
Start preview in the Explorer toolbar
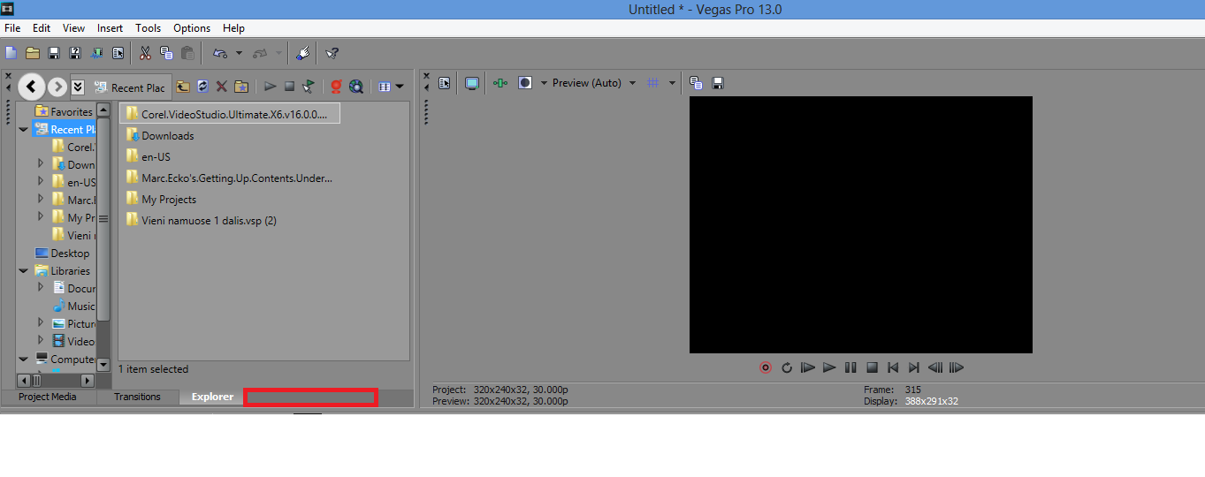271,87
